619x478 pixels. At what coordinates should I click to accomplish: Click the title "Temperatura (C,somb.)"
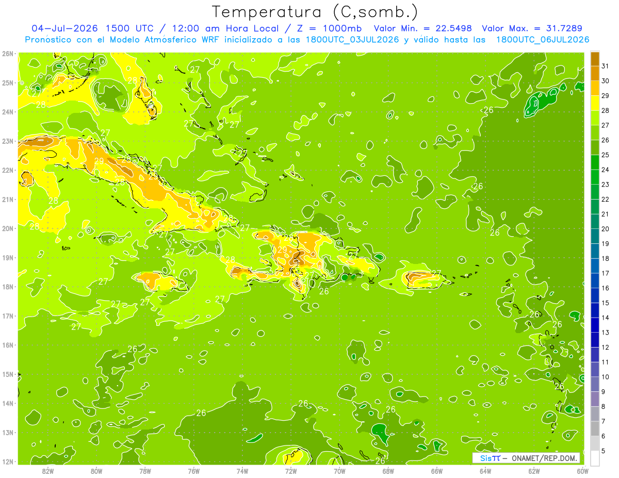315,12
